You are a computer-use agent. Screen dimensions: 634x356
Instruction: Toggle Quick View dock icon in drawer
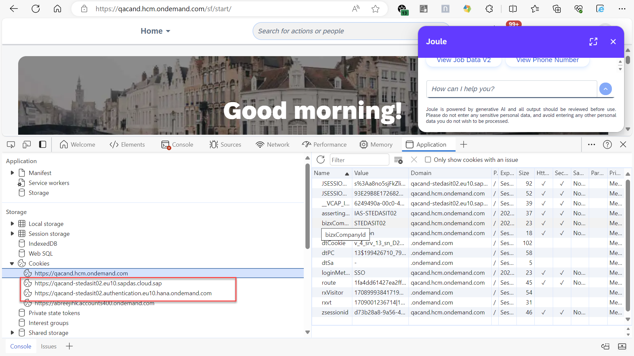(605, 346)
